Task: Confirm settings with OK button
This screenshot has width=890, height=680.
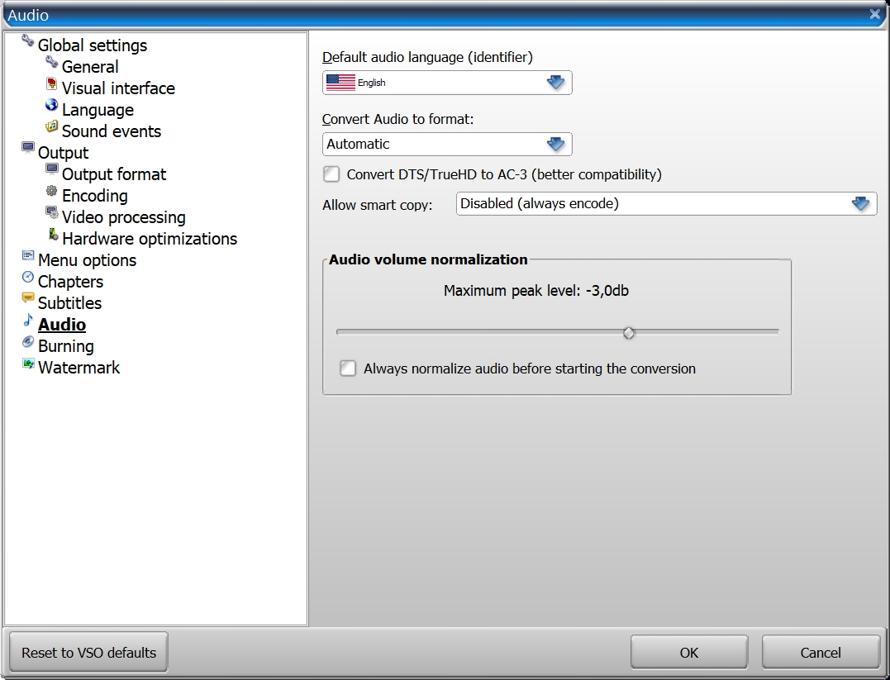Action: [689, 653]
